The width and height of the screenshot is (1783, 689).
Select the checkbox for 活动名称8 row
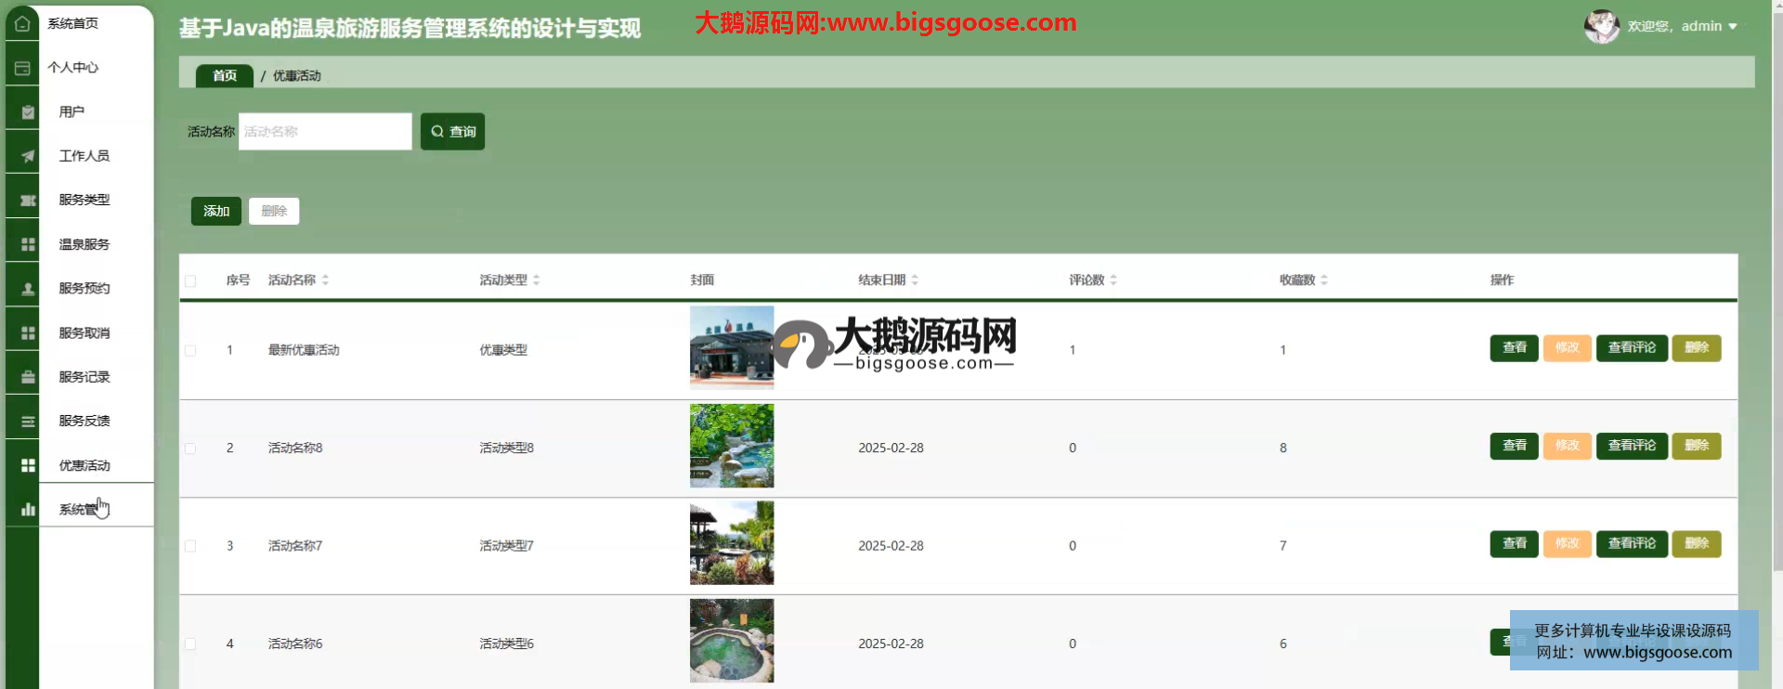click(x=190, y=448)
